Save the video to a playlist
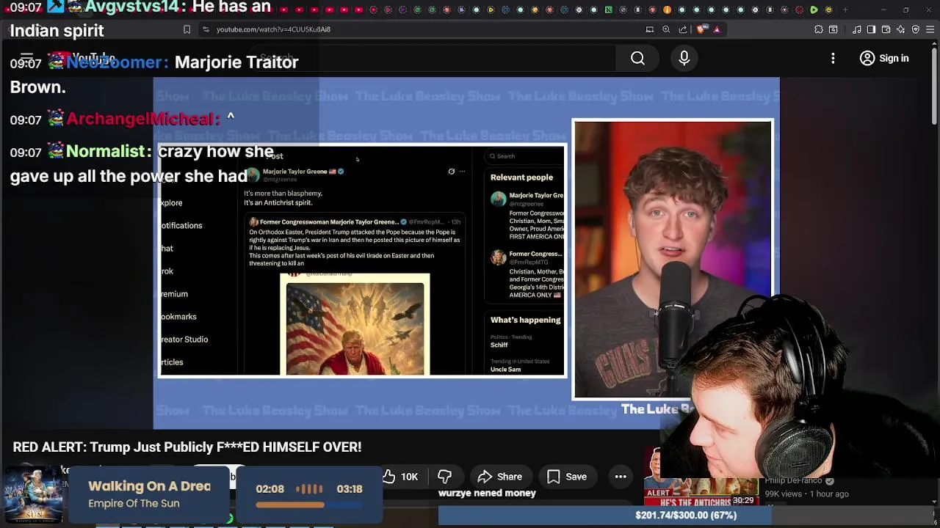 (566, 477)
